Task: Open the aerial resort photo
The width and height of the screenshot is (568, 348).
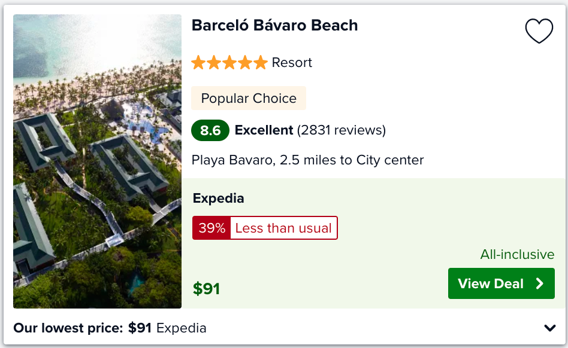Action: click(97, 161)
